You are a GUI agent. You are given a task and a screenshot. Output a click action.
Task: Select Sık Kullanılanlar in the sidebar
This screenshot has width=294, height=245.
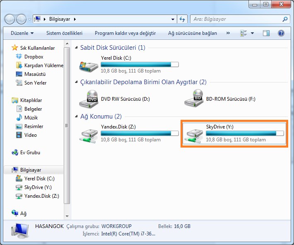click(x=33, y=48)
